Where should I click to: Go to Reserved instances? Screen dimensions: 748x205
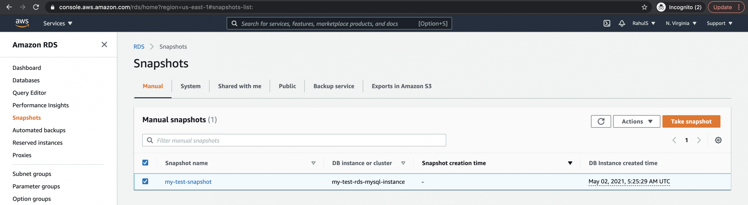[x=37, y=142]
